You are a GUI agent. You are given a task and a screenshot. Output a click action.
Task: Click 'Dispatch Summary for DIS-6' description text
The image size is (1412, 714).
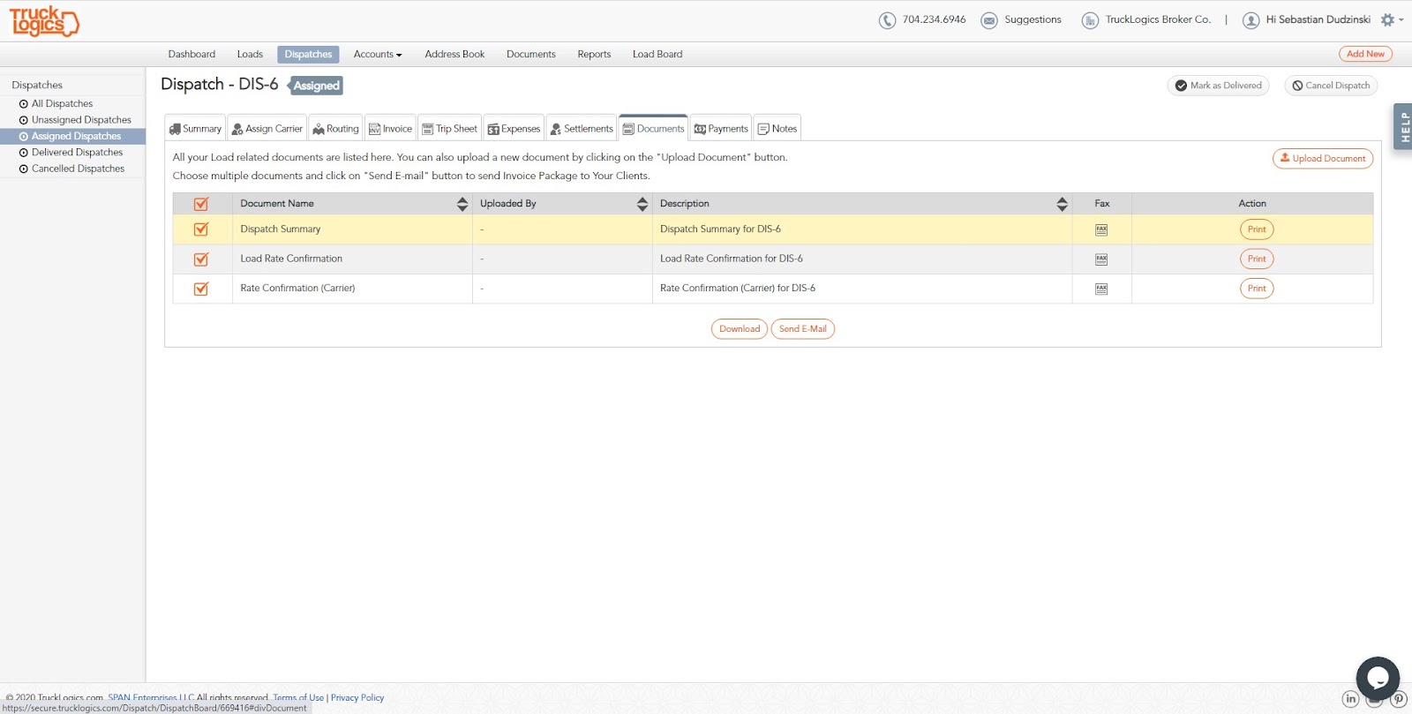pos(720,229)
